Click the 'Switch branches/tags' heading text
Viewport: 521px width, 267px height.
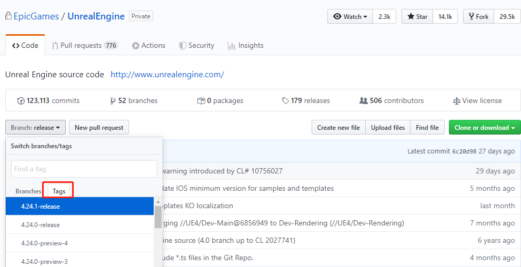42,146
